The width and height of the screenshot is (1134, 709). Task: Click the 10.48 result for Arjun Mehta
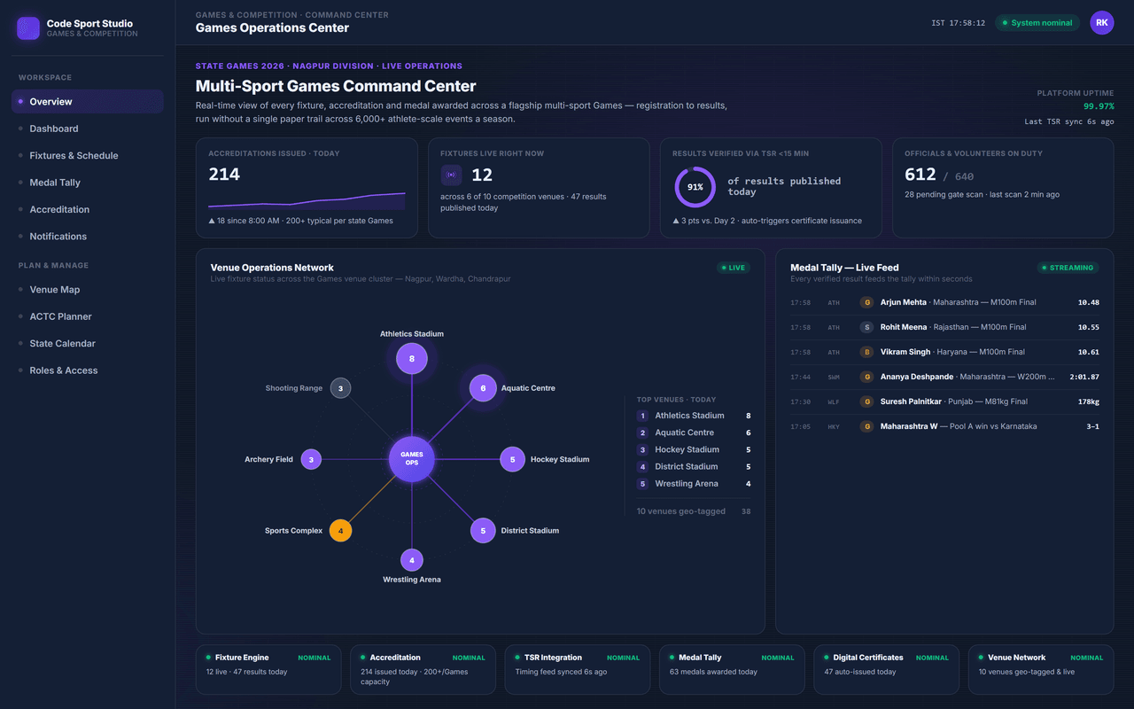click(x=1088, y=302)
